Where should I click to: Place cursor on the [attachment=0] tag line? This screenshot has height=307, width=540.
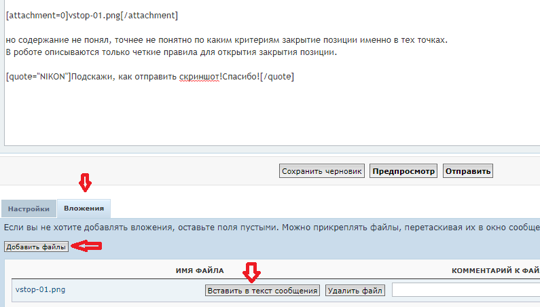click(92, 15)
